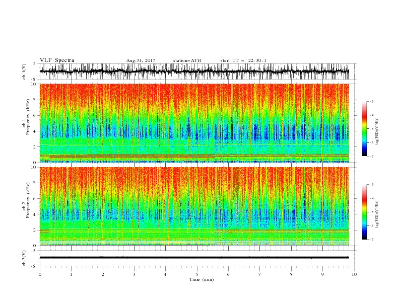The image size is (399, 308).
Task: Click the ch.1 voltage waveform trace
Action: click(x=194, y=71)
